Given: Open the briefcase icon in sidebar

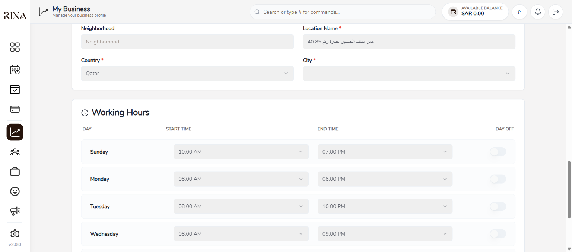Looking at the screenshot, I should coord(15,172).
